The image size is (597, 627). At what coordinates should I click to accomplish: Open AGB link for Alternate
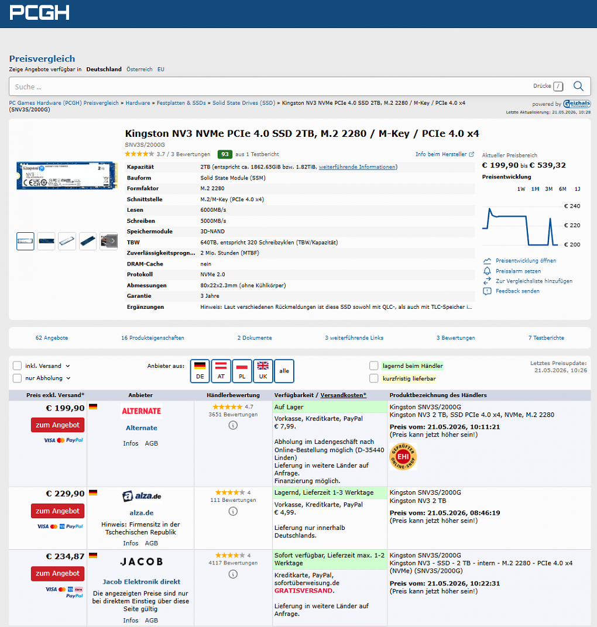151,443
